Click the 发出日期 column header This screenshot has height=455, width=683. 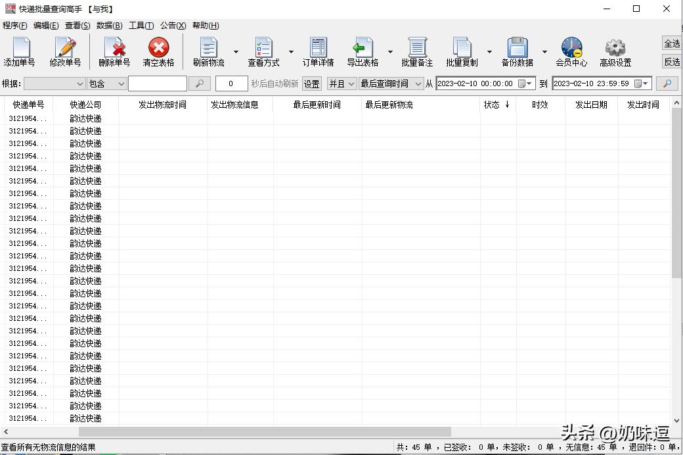click(591, 105)
